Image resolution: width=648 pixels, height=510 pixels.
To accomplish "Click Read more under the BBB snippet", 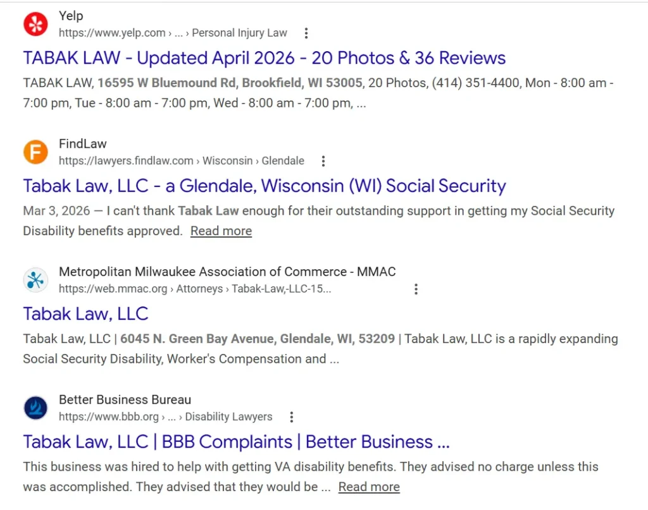I will [x=369, y=487].
